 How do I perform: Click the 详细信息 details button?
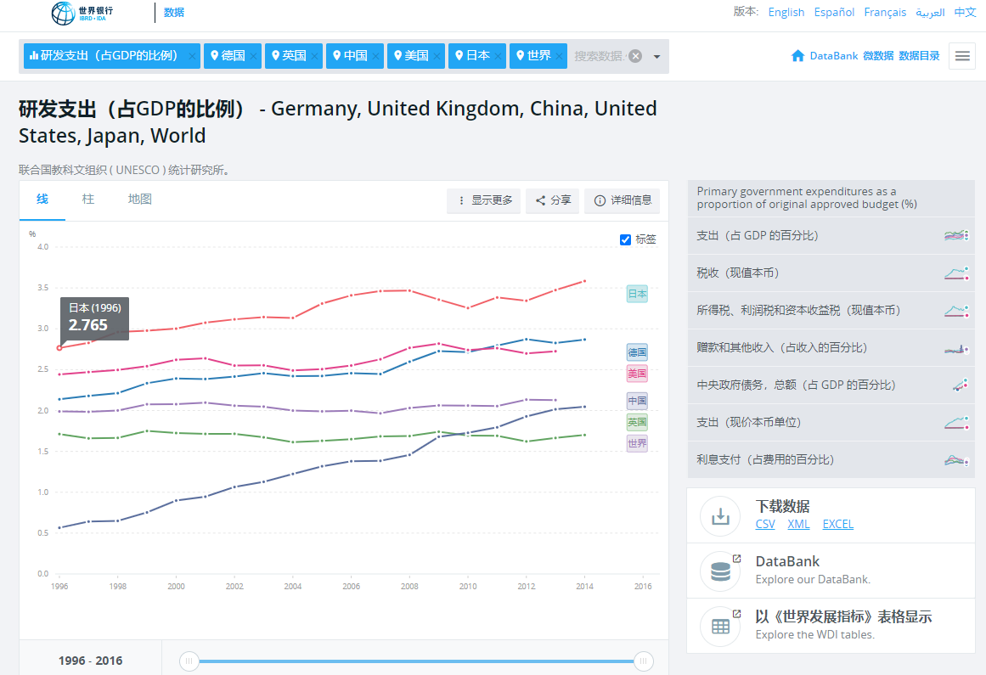623,200
